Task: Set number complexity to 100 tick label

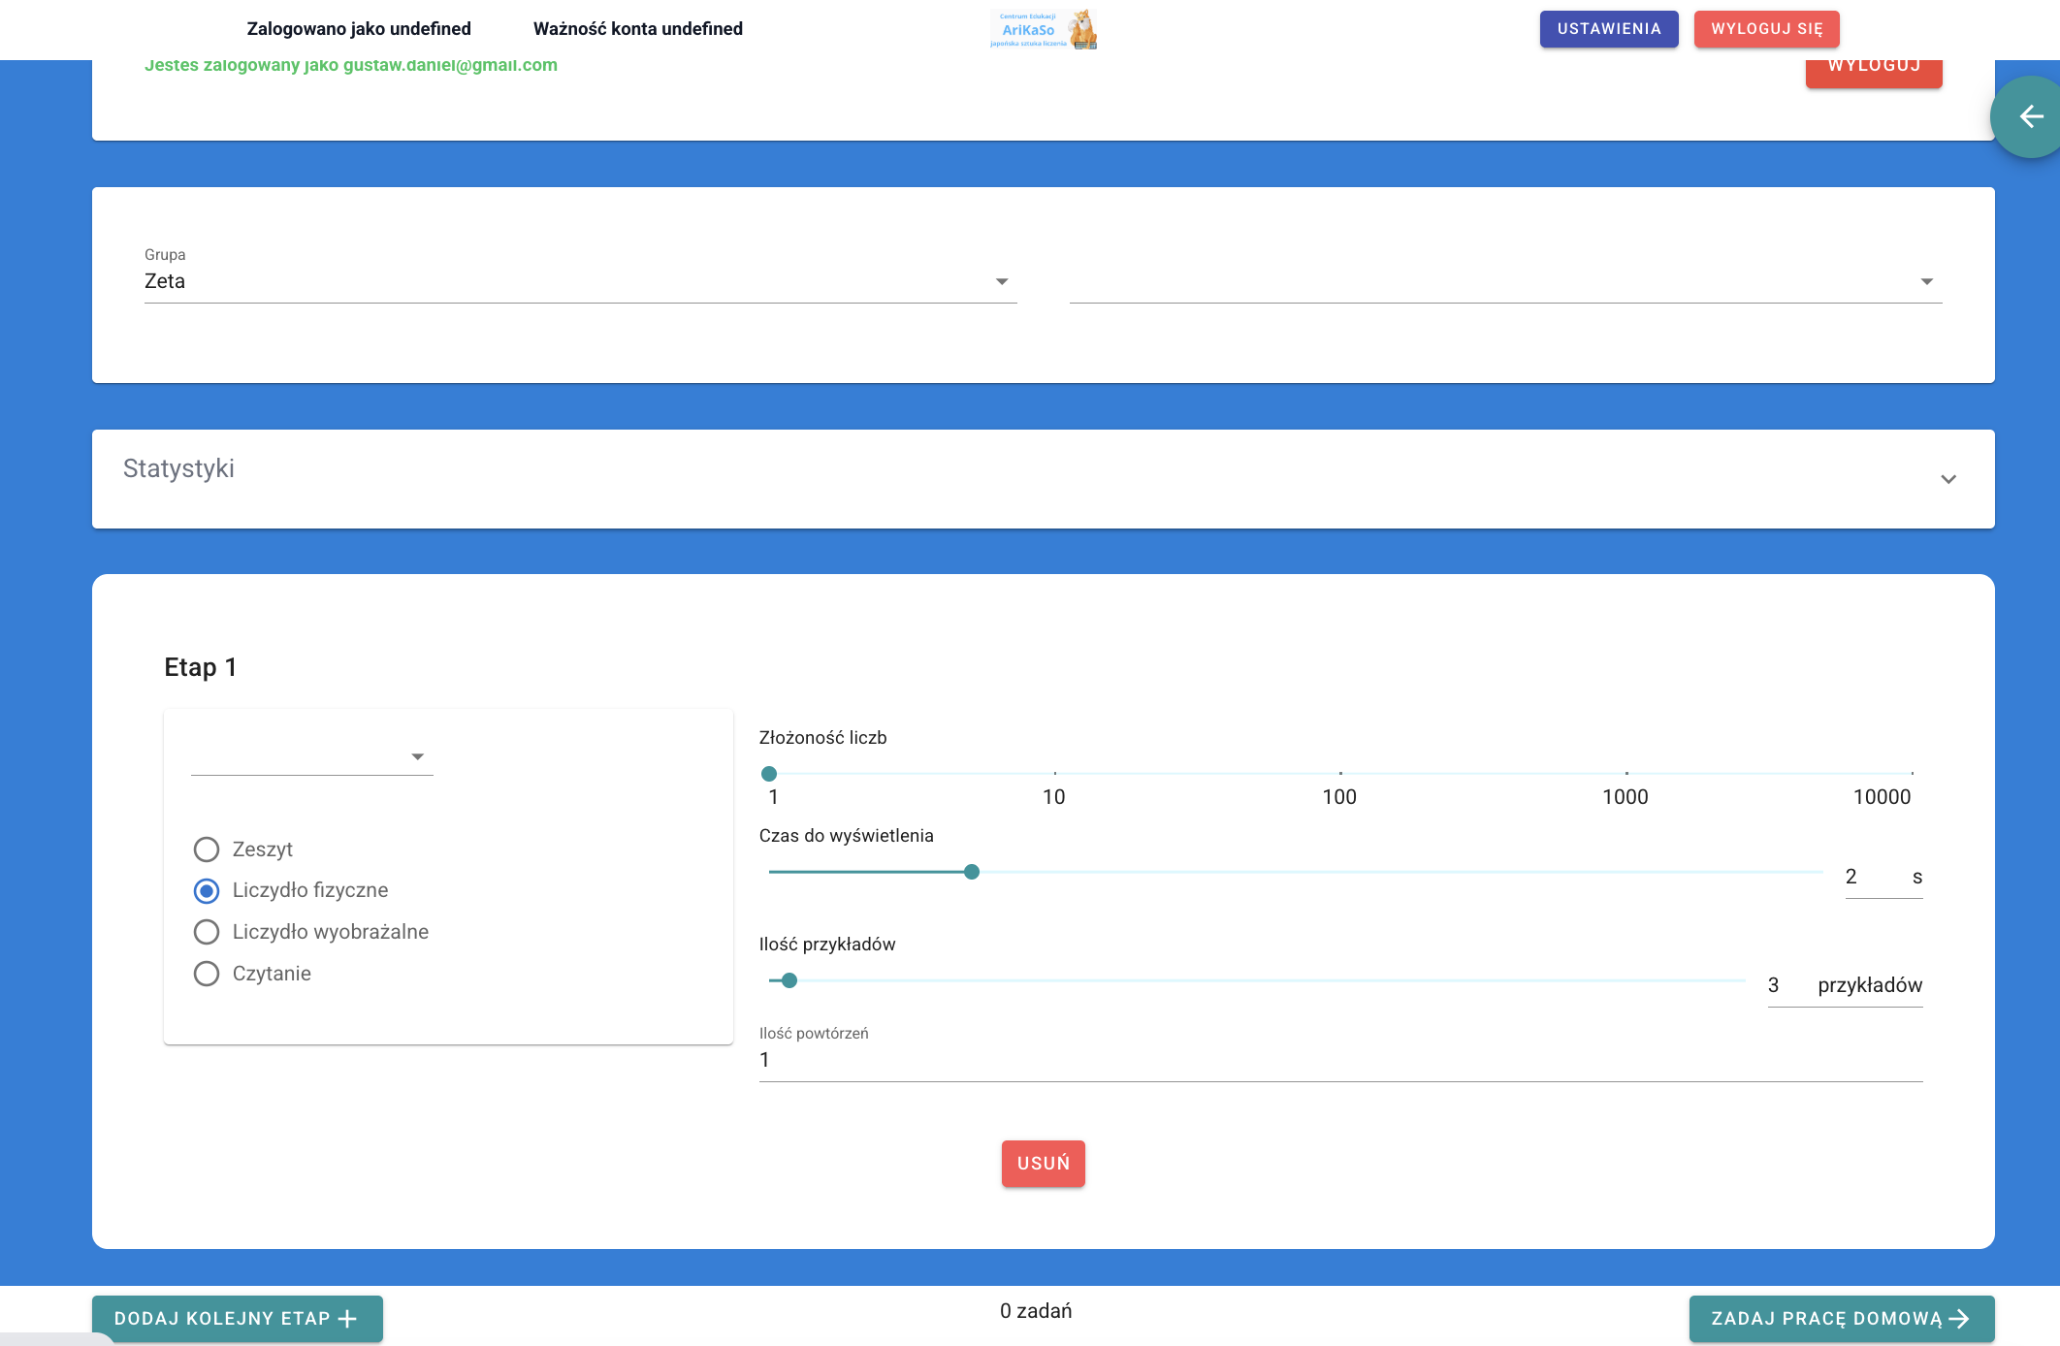Action: click(1339, 797)
